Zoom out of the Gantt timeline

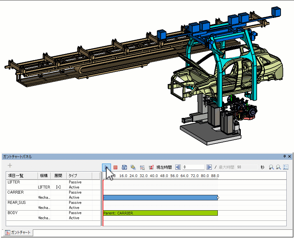click(x=278, y=167)
